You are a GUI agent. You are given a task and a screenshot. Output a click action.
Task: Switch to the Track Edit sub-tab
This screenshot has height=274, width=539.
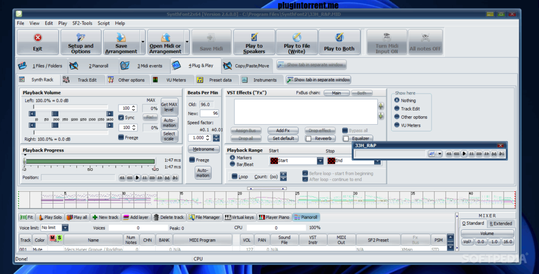click(83, 79)
